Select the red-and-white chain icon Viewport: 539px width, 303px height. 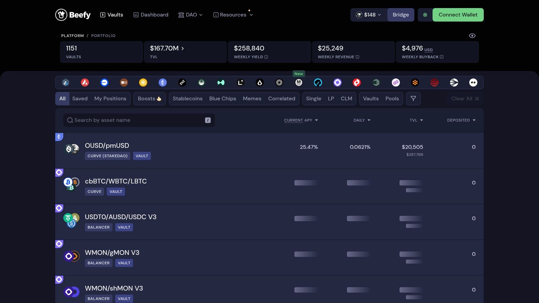tap(357, 82)
